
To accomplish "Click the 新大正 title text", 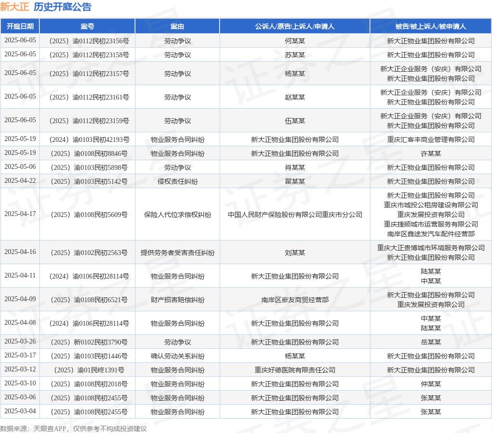I will coord(14,7).
